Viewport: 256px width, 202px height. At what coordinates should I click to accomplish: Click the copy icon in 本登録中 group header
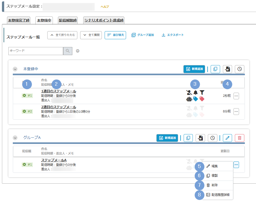click(x=215, y=69)
